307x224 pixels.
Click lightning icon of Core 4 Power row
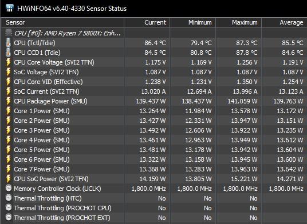click(x=8, y=140)
